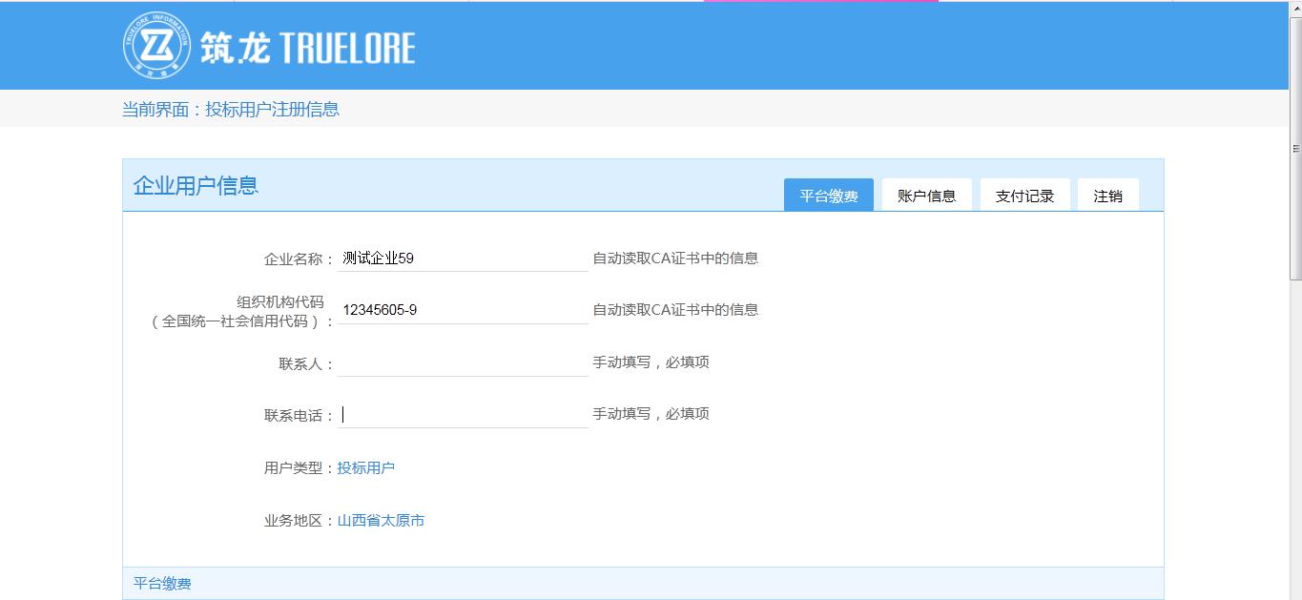Focus the 企业名称 input field
The width and height of the screenshot is (1302, 600).
point(463,259)
